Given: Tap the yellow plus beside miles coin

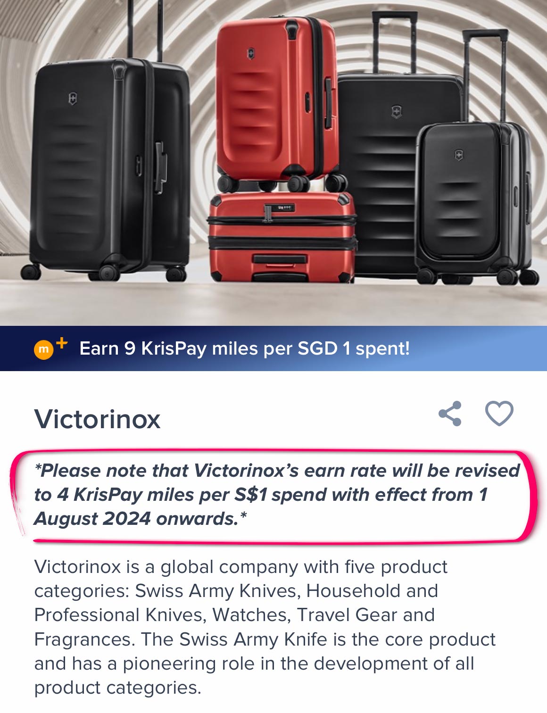Looking at the screenshot, I should (x=62, y=343).
